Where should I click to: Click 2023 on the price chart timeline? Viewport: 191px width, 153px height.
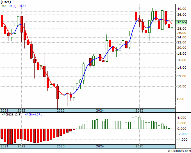point(61,110)
